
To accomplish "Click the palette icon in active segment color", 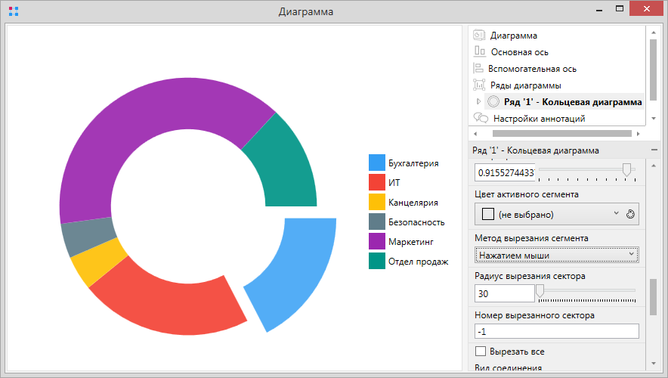I will tap(632, 214).
